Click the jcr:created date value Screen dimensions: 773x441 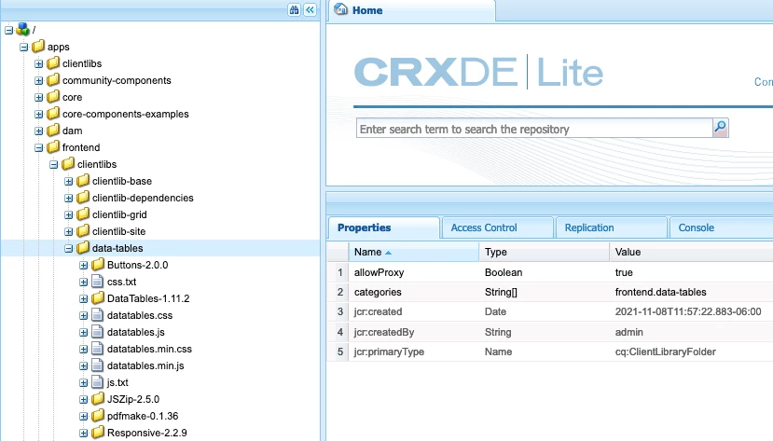pos(688,312)
